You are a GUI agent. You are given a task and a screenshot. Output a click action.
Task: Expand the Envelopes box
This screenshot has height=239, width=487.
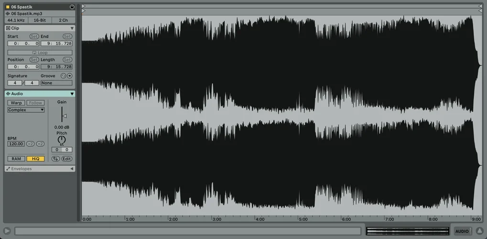pyautogui.click(x=72, y=169)
